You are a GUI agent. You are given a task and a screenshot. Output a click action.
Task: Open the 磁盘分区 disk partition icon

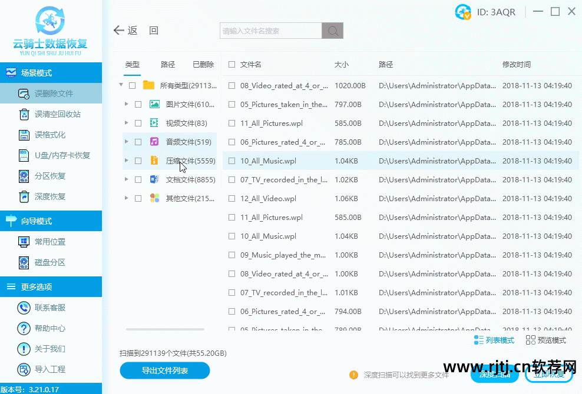point(24,262)
